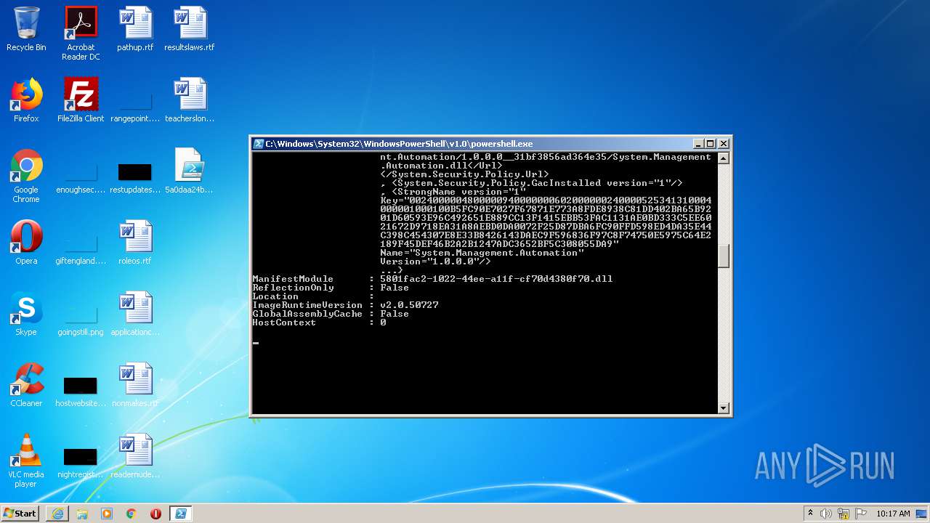Launch Acrobat Reader DC shortcut
This screenshot has height=523, width=930.
[81, 33]
